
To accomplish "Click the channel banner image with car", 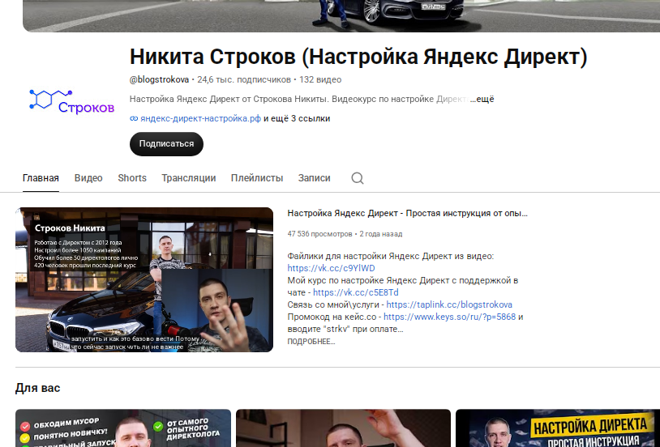I will click(341, 16).
